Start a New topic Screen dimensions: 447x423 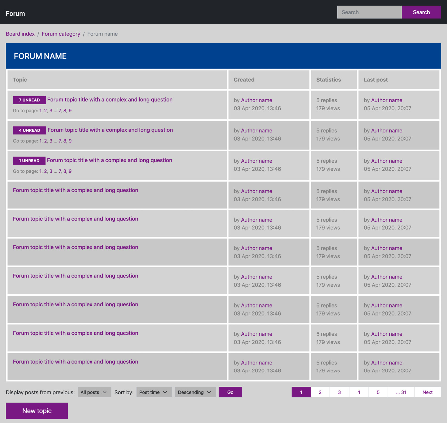[37, 411]
